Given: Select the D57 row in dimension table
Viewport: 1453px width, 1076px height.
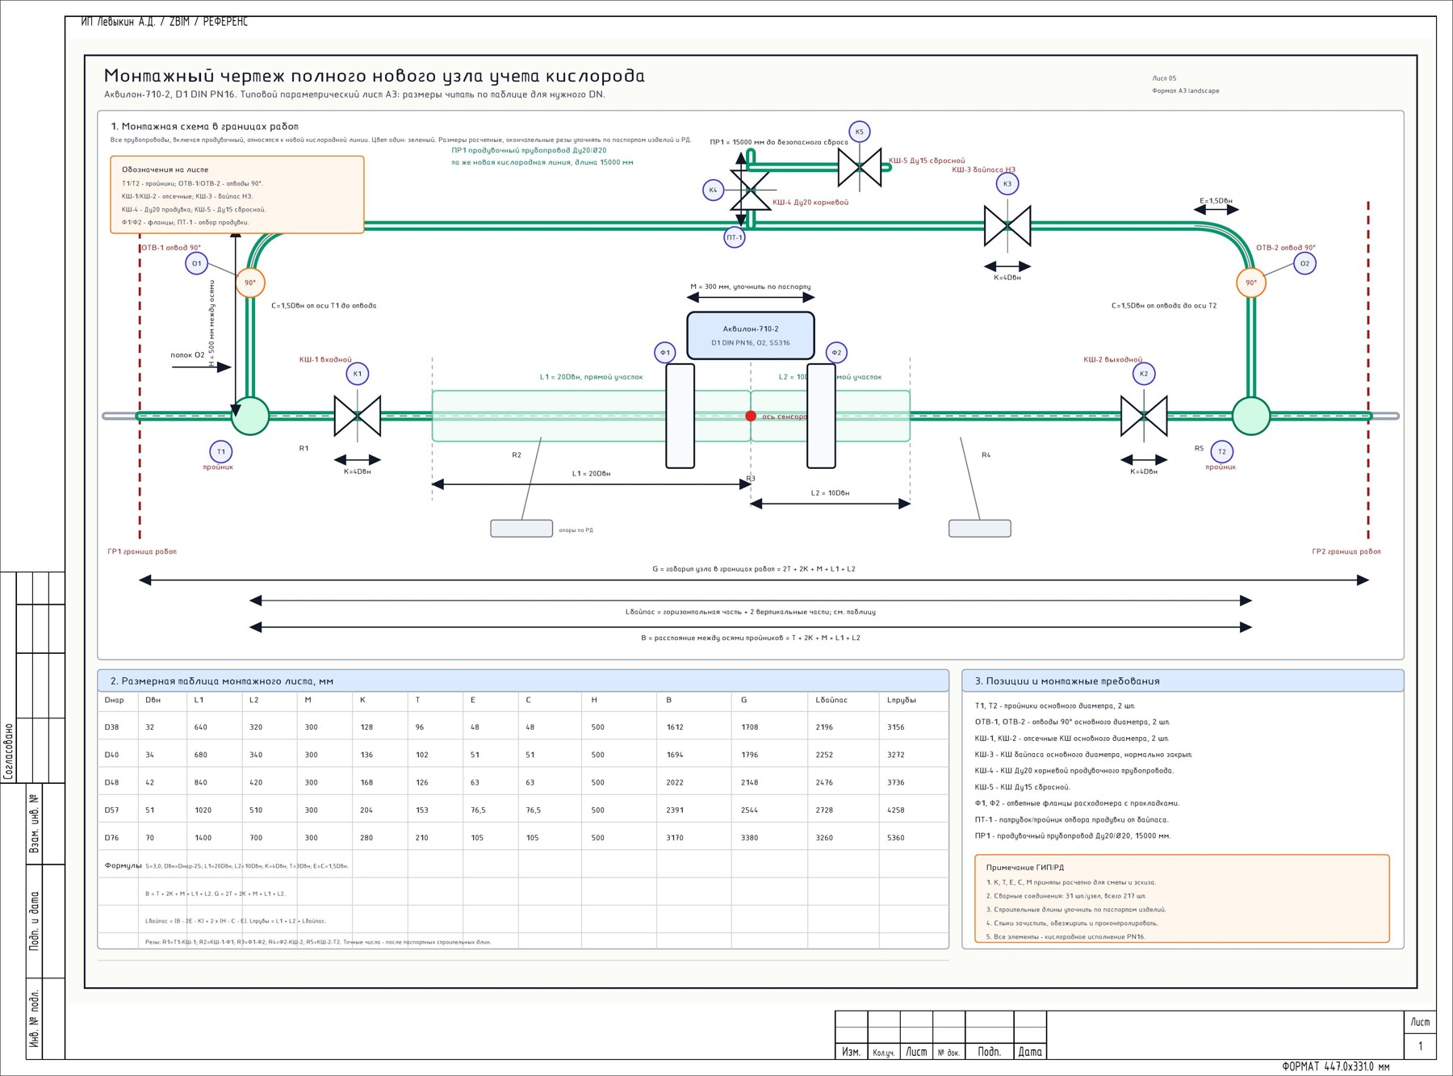Looking at the screenshot, I should coord(523,810).
